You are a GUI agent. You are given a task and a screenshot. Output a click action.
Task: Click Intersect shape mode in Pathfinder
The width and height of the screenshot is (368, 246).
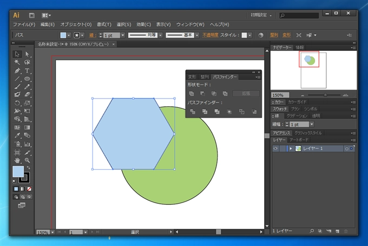[x=214, y=94]
